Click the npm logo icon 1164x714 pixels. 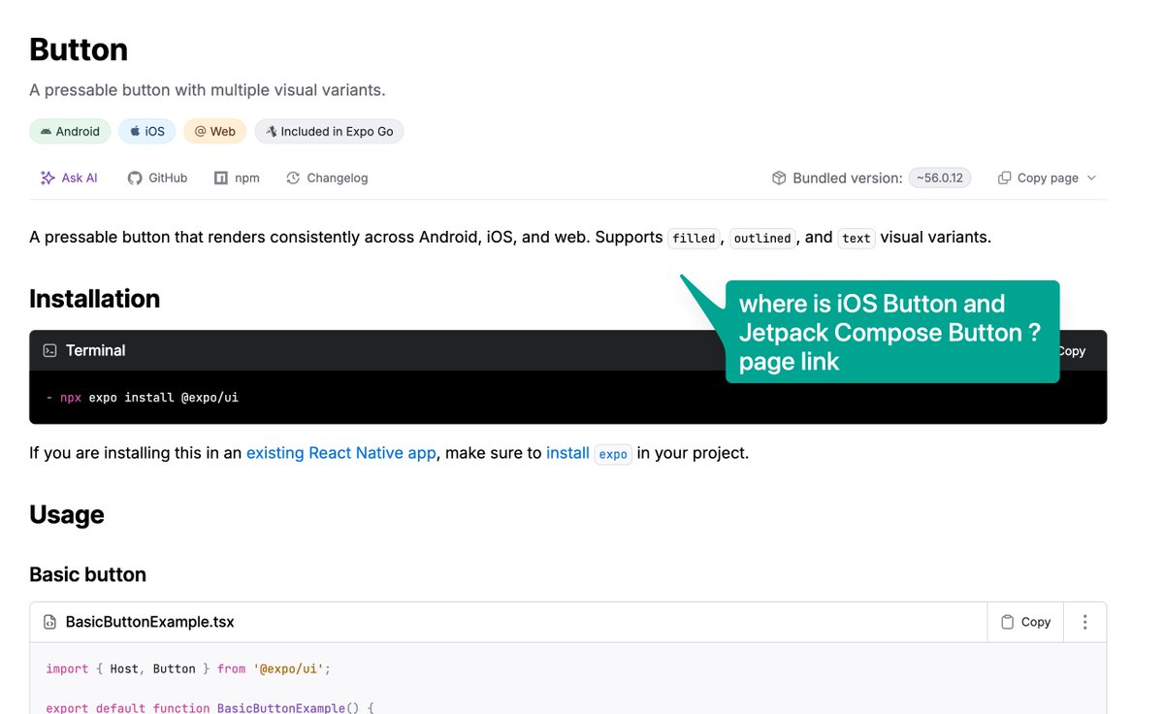point(221,178)
